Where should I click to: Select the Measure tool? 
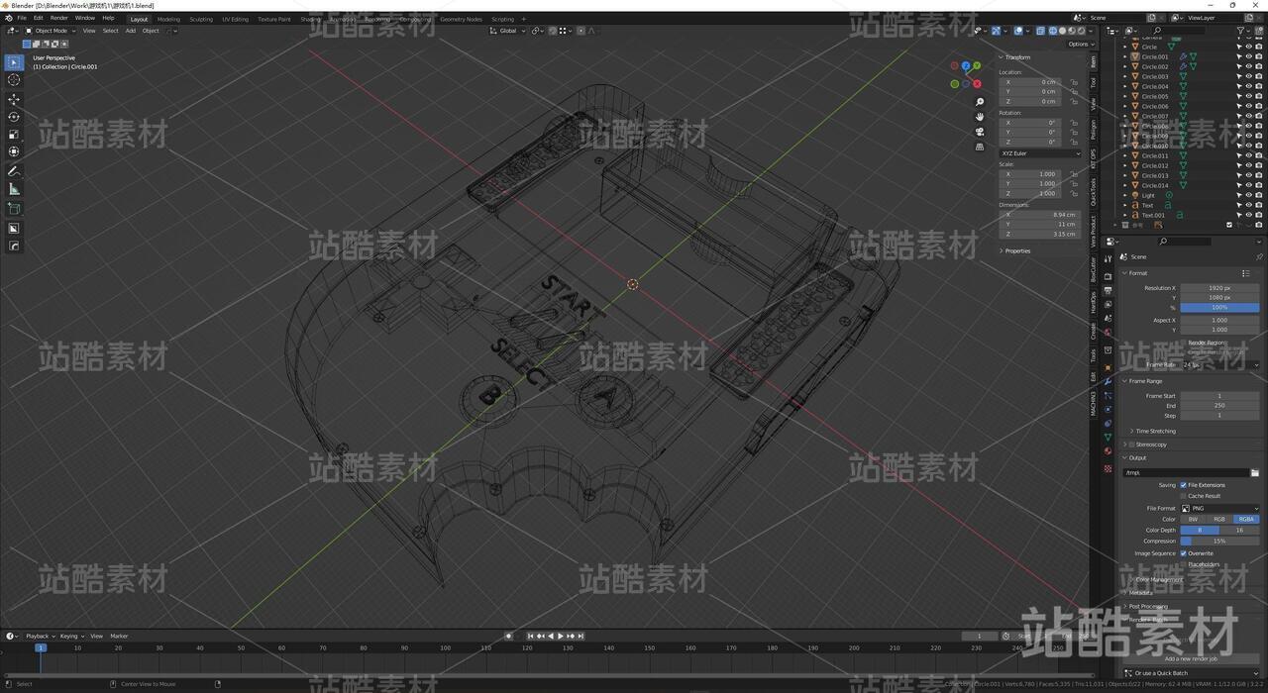coord(14,189)
